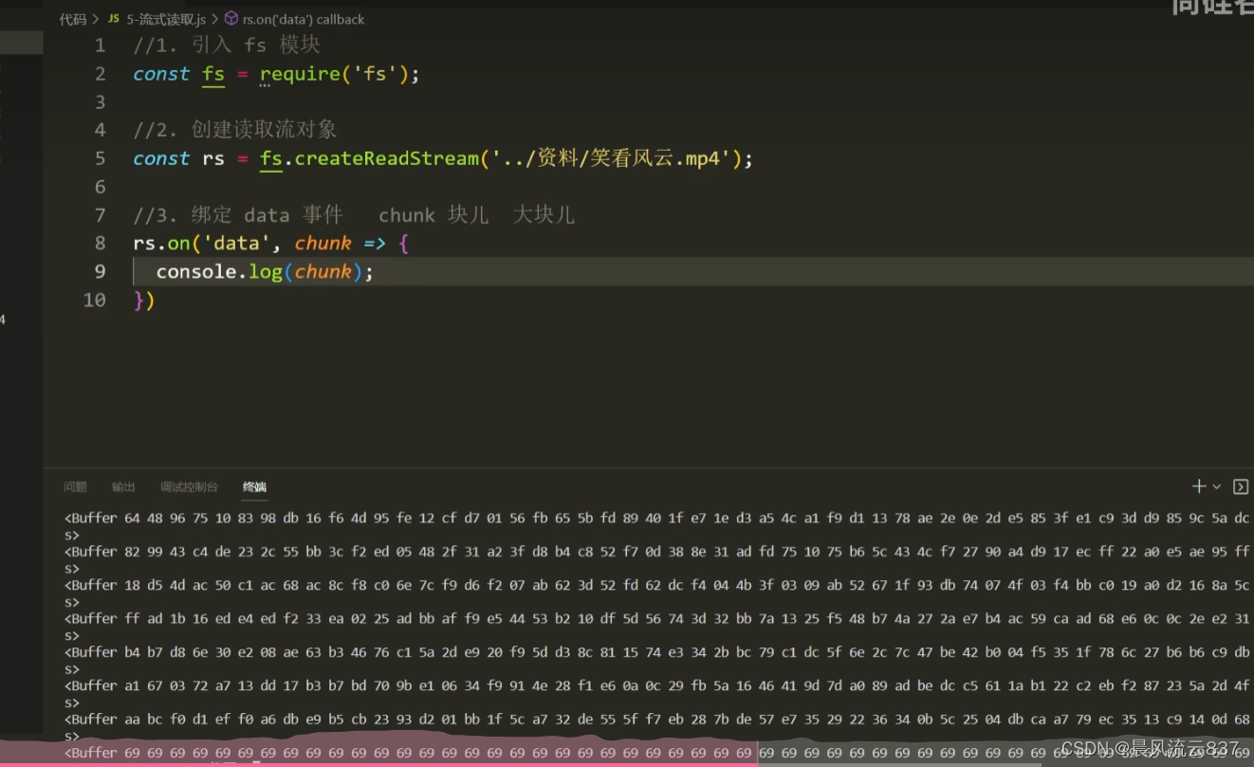1254x767 pixels.
Task: Click the 'rs.on' call on line 8
Action: tap(161, 244)
